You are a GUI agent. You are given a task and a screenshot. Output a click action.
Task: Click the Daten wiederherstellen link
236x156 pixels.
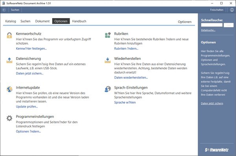tap(131, 78)
